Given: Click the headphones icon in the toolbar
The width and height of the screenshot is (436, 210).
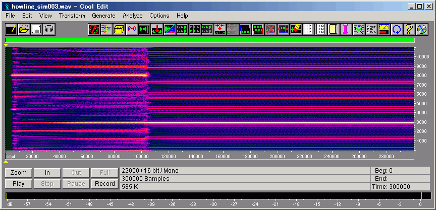Looking at the screenshot, I should pos(49,29).
